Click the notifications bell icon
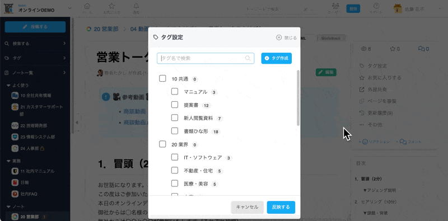This screenshot has height=221, width=448. [136, 6]
